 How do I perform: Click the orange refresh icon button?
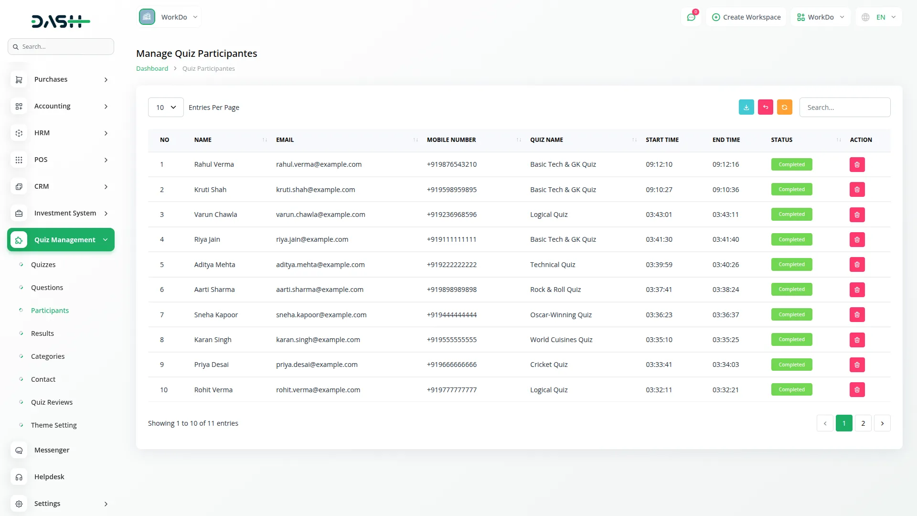point(784,107)
